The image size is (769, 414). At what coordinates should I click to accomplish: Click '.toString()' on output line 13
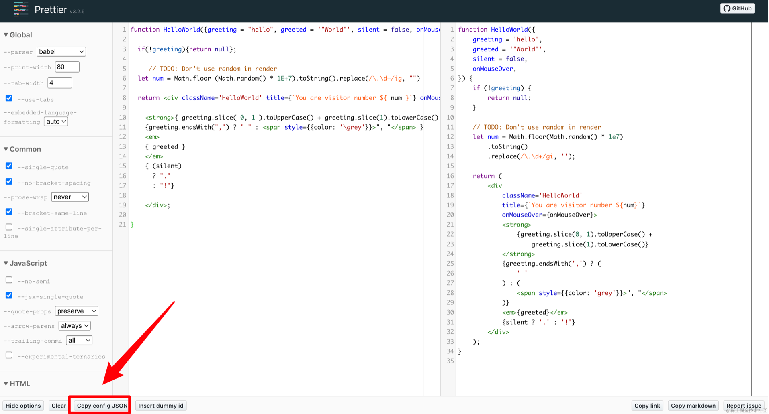(507, 146)
